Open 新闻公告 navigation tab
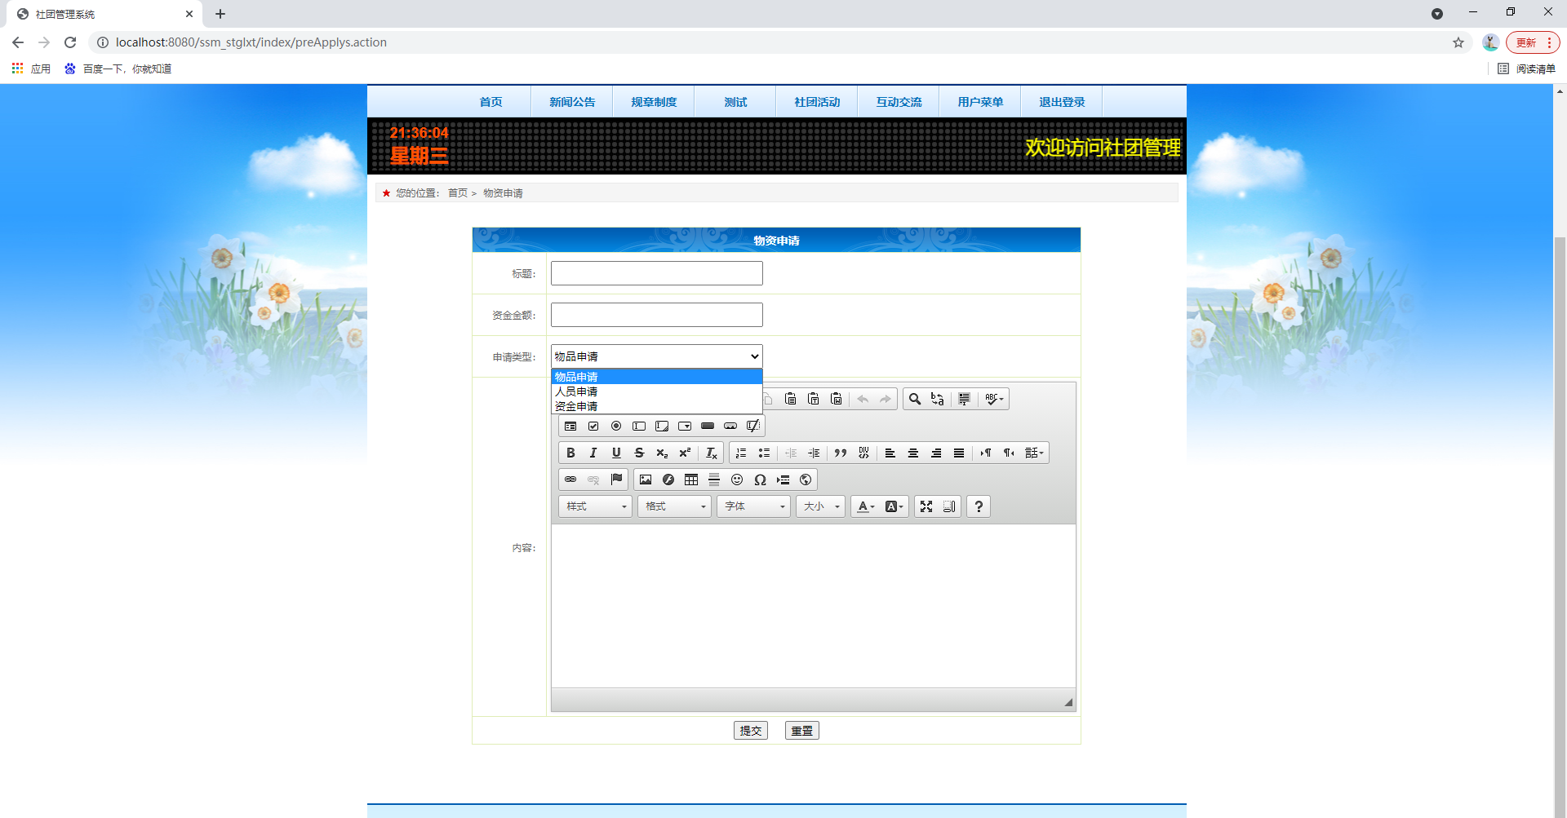Screen dimensions: 1567x818 [572, 102]
